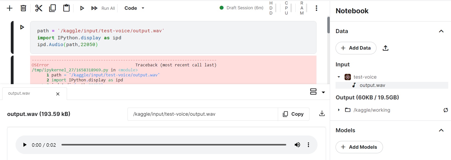Play the output.wav audio

pyautogui.click(x=25, y=145)
